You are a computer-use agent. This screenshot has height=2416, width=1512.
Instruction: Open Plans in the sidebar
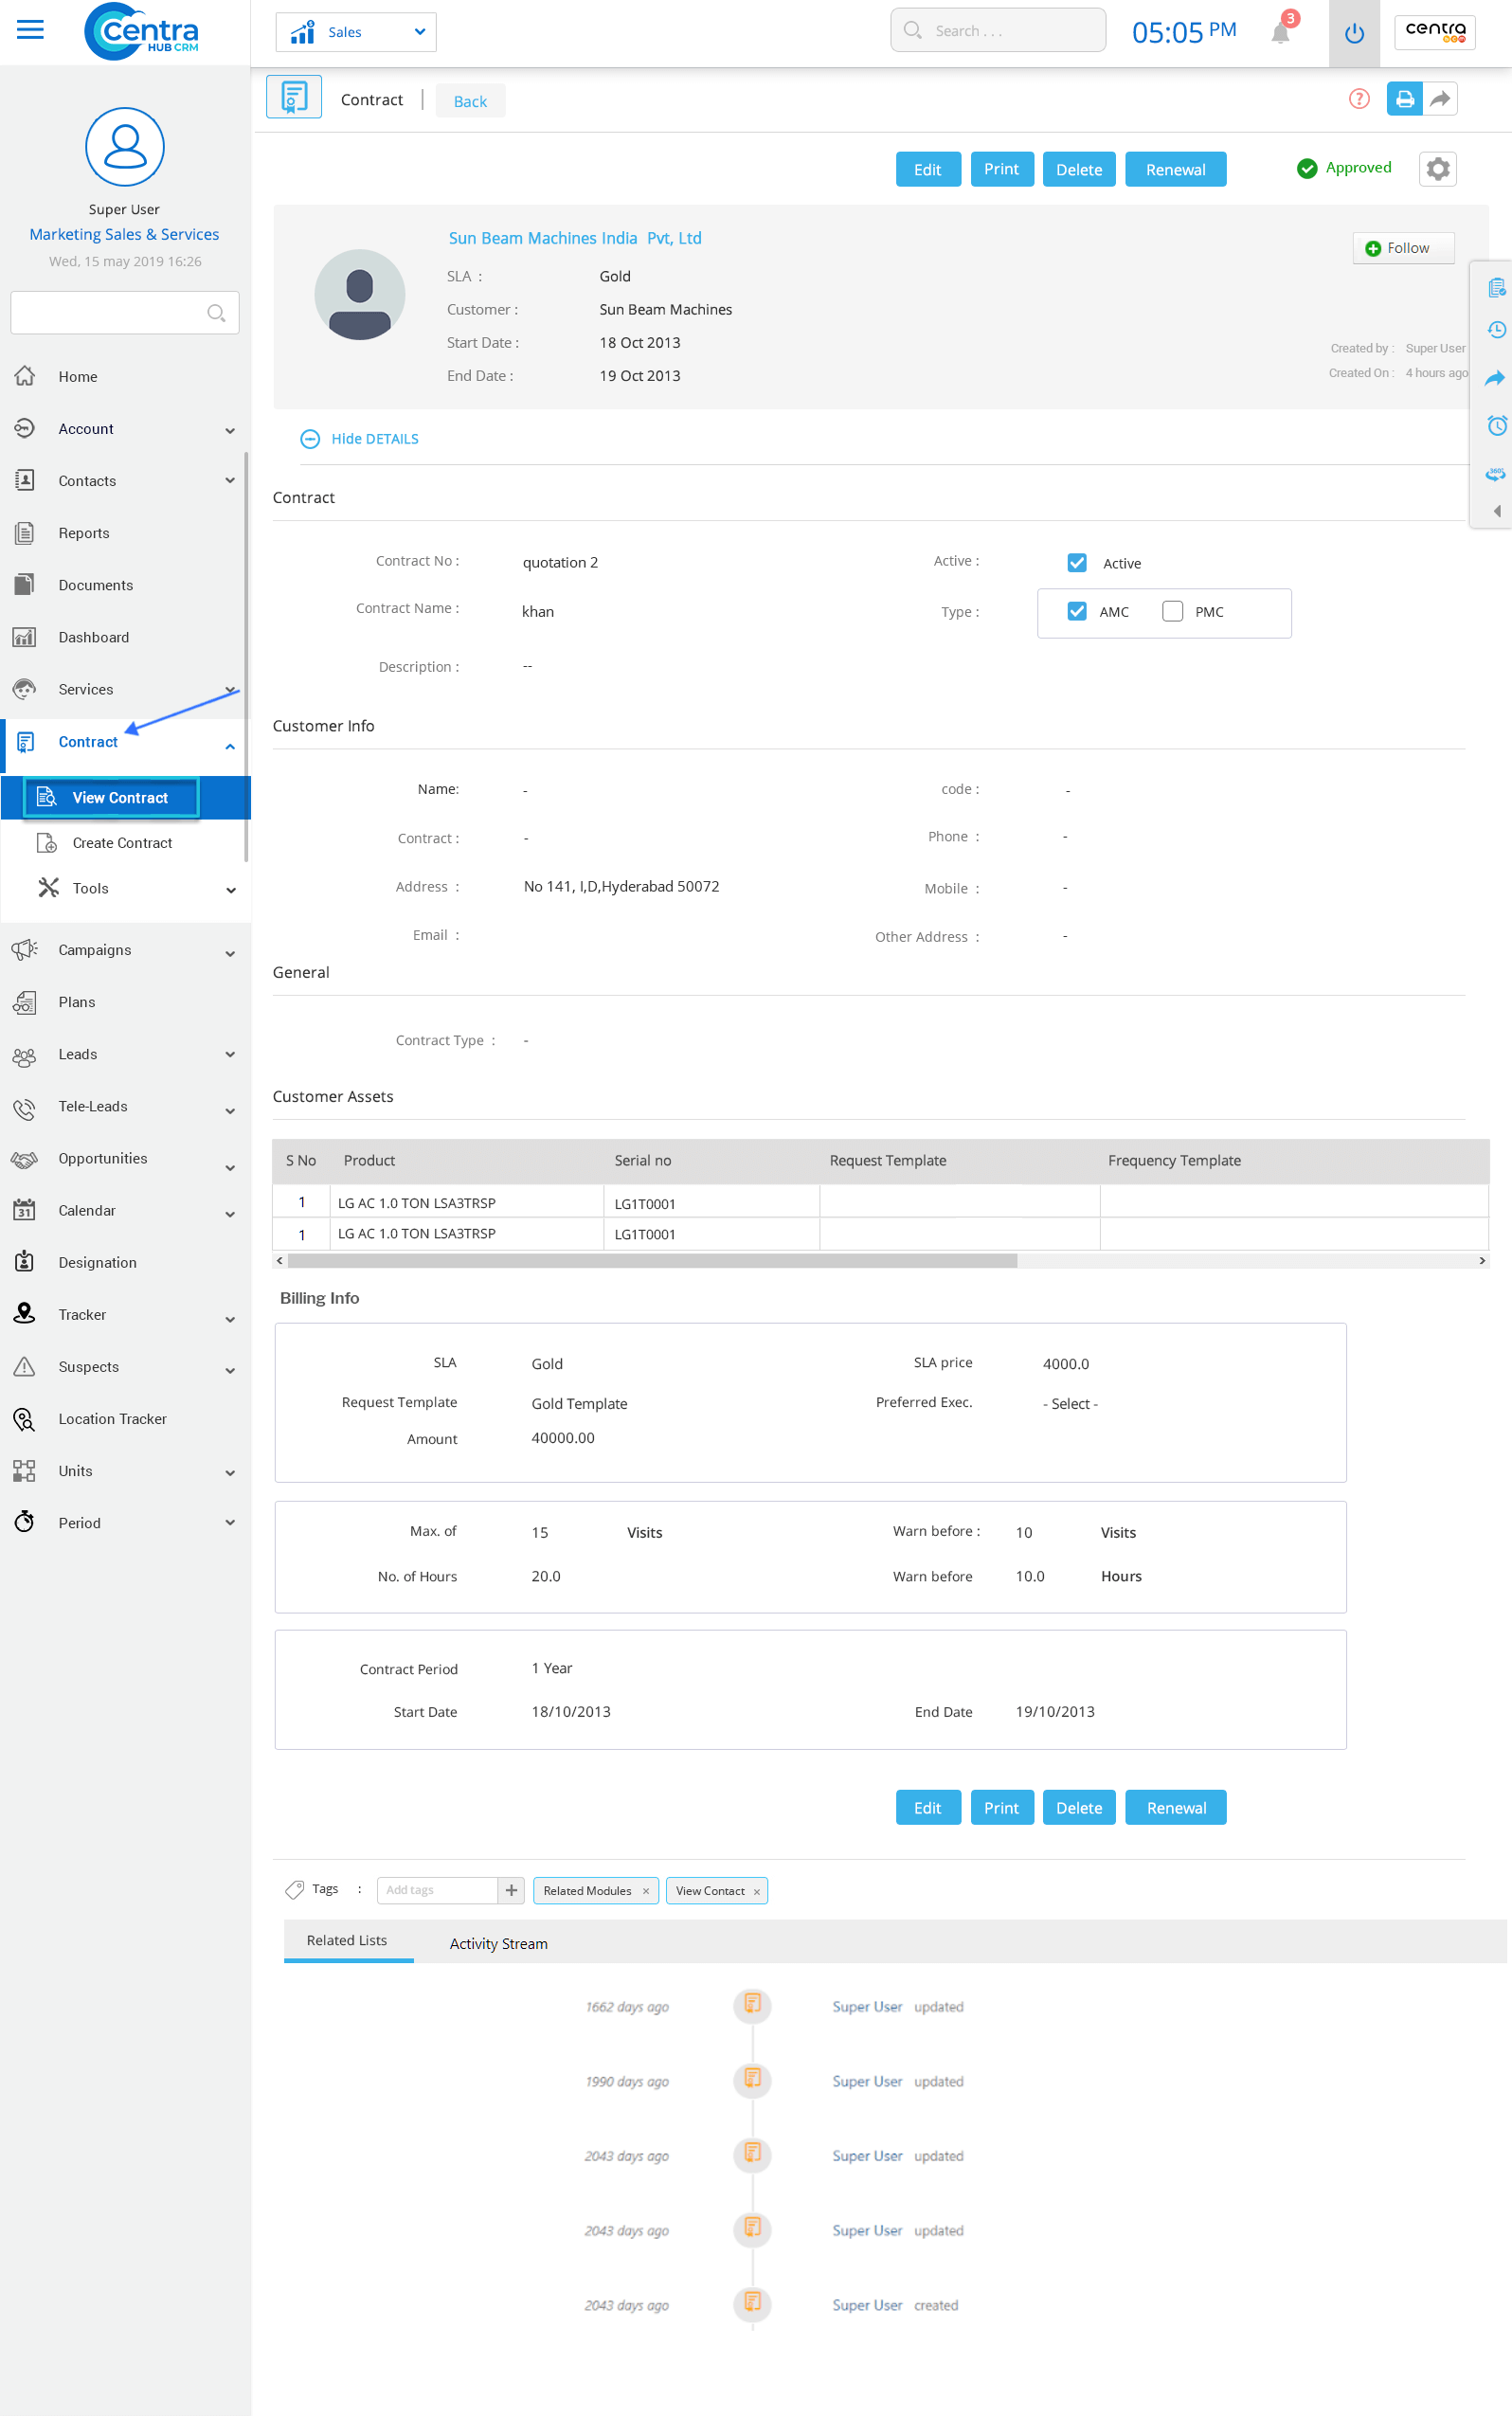[77, 1002]
